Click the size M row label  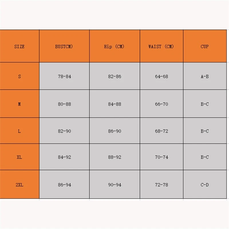[19, 104]
